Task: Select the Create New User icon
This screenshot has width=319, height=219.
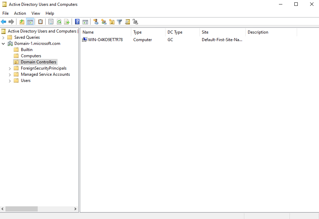Action: click(x=96, y=22)
